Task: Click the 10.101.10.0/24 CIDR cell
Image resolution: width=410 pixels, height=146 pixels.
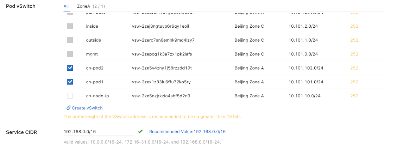Action: pos(304,96)
